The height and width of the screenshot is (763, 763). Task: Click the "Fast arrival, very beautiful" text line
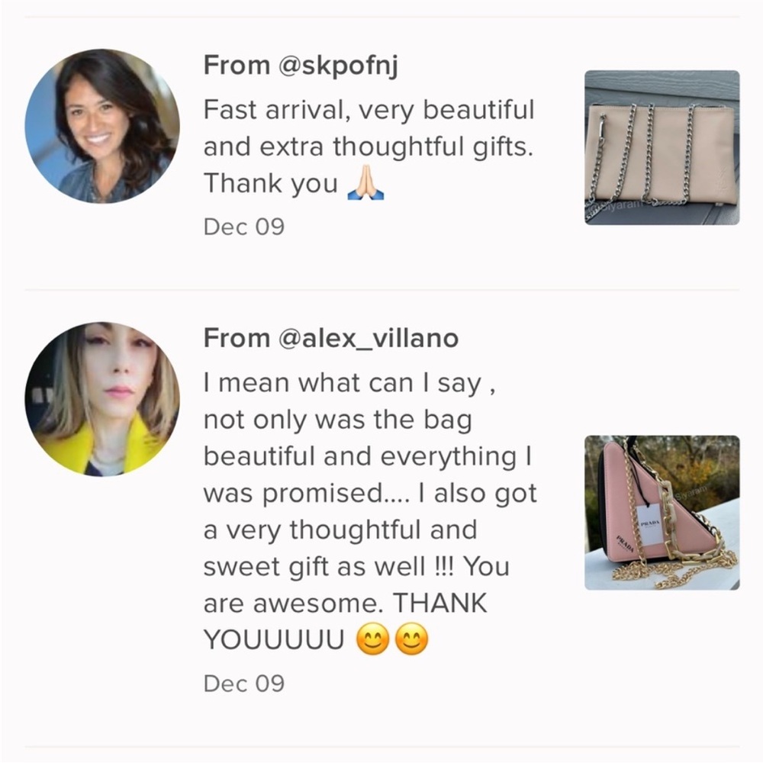click(x=369, y=110)
